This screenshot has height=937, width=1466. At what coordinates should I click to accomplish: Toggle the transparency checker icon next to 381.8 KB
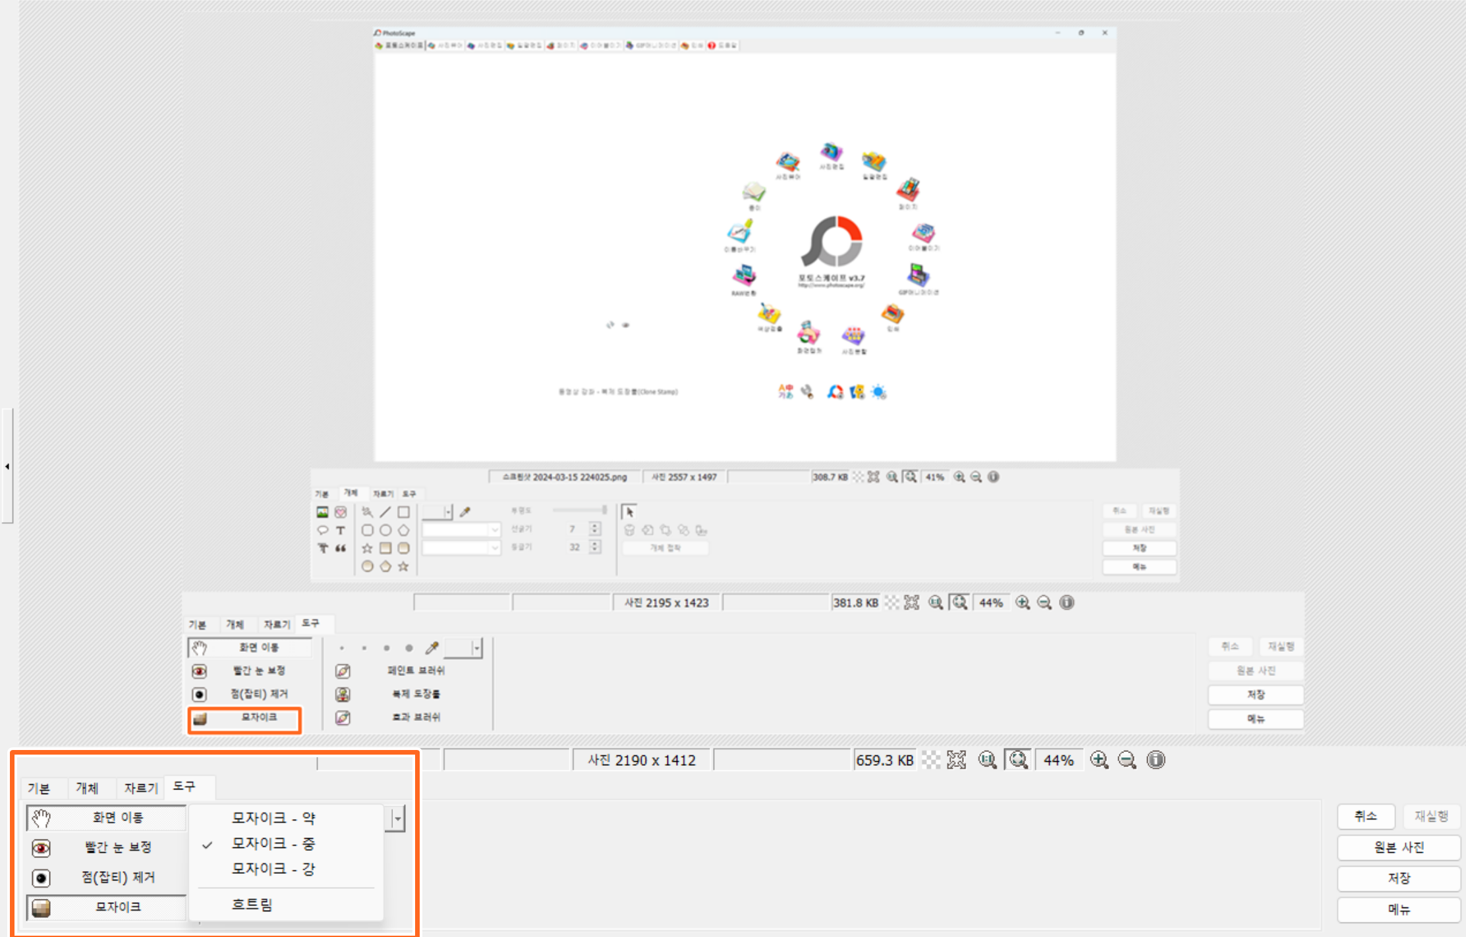tap(891, 602)
